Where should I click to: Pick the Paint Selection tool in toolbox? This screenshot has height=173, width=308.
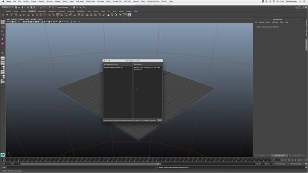[2, 31]
